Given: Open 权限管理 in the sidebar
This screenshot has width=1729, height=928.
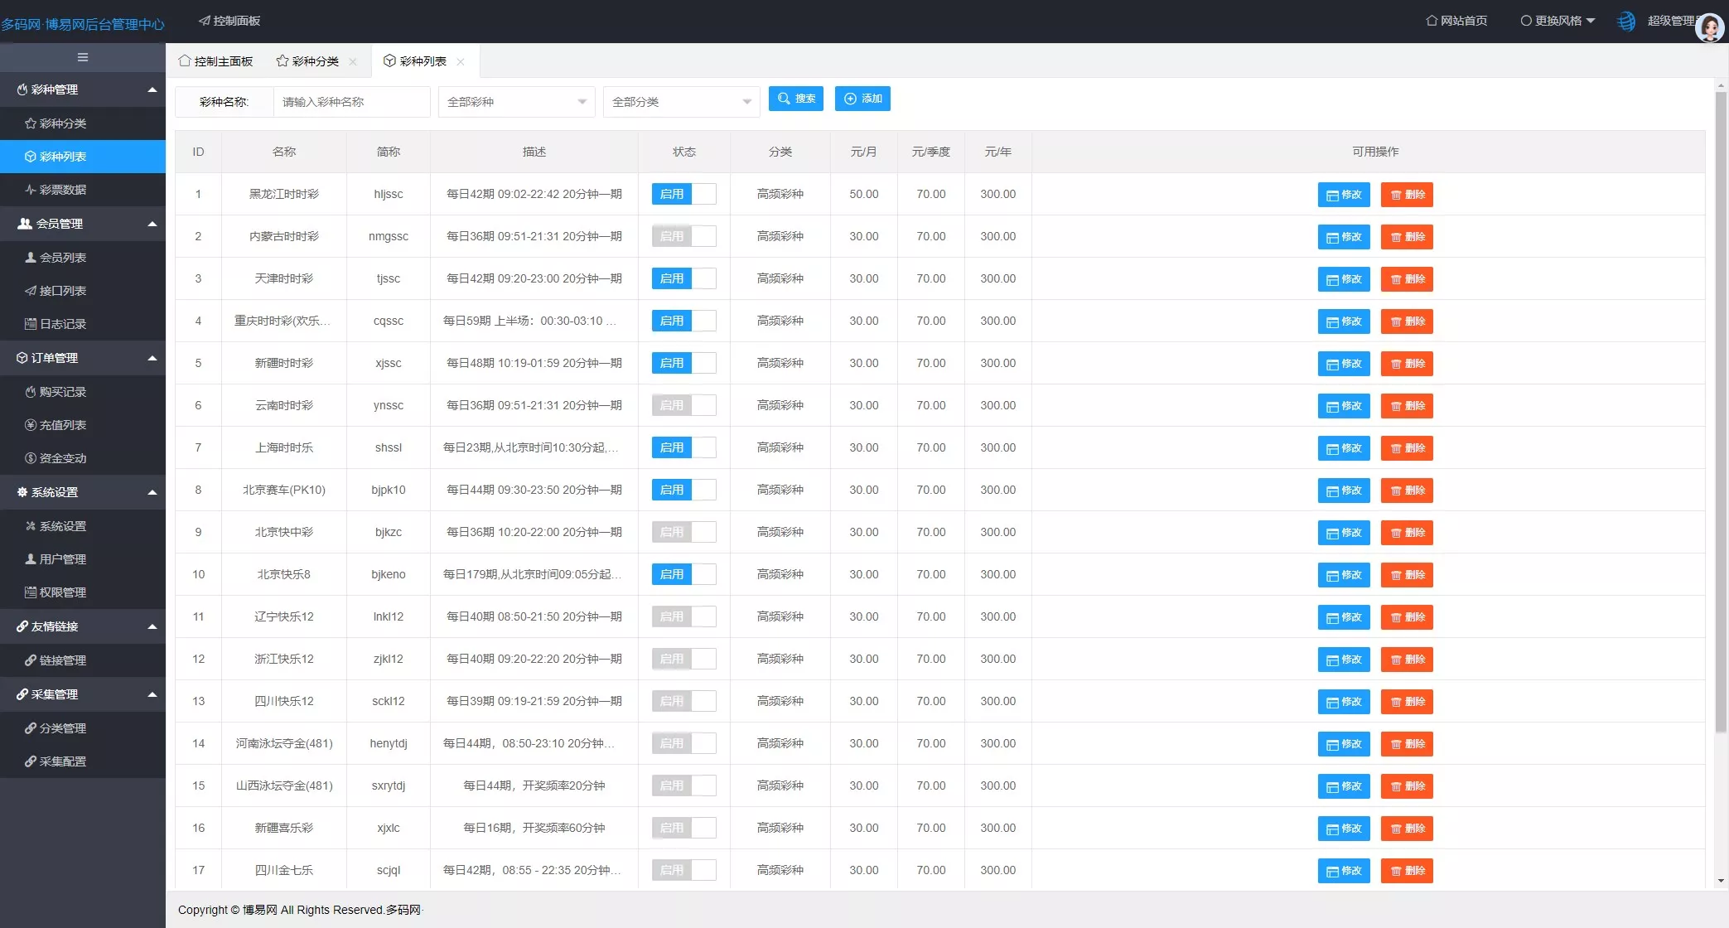Looking at the screenshot, I should [63, 592].
